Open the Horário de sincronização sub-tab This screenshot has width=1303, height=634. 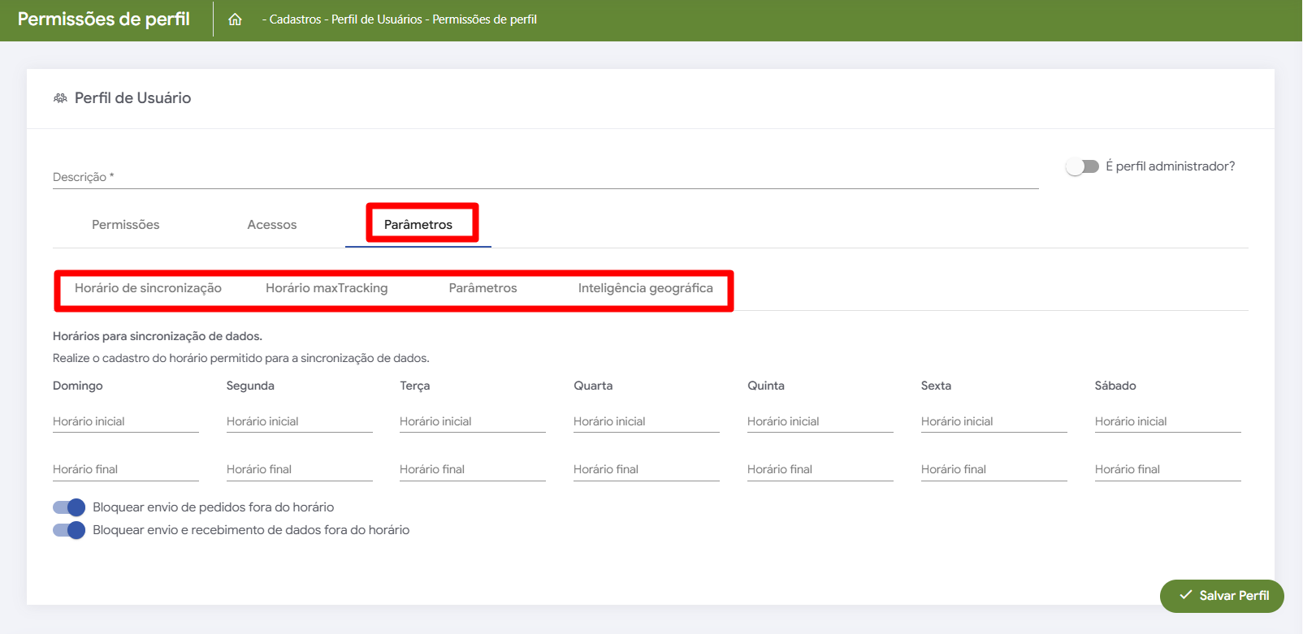[x=148, y=288]
